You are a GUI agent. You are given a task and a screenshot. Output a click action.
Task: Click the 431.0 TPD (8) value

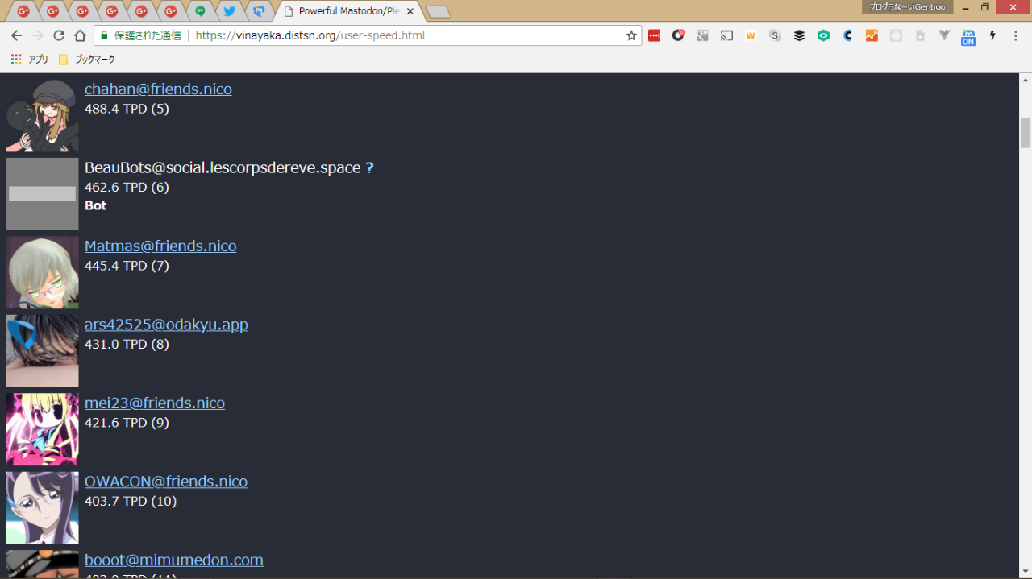(x=127, y=344)
